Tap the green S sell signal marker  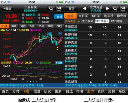pos(39,35)
